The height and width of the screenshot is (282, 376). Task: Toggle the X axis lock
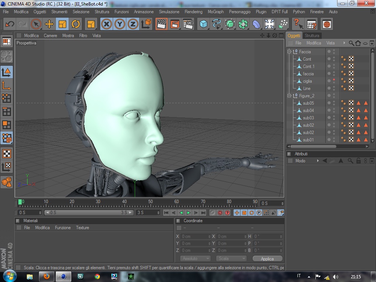coord(106,24)
